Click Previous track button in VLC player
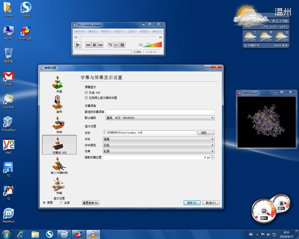 click(x=88, y=45)
